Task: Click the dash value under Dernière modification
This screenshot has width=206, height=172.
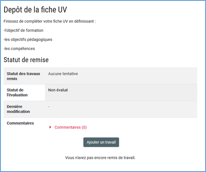Action: (49, 107)
